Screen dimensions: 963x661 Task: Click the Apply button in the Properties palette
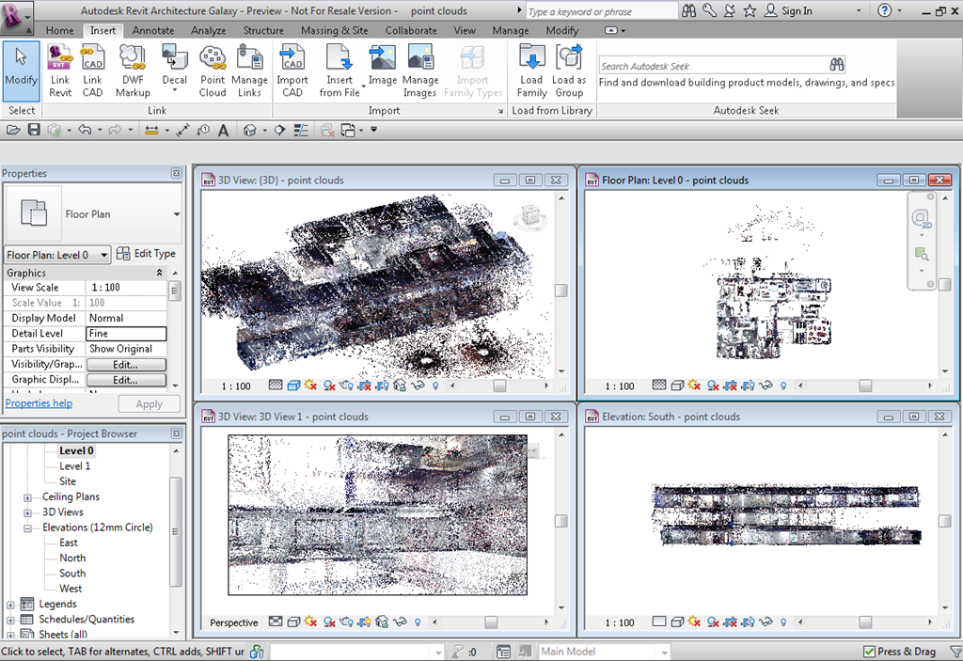coord(149,403)
